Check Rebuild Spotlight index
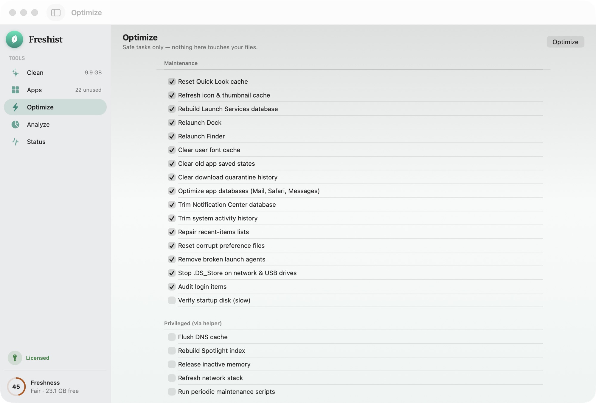The image size is (596, 403). (172, 351)
